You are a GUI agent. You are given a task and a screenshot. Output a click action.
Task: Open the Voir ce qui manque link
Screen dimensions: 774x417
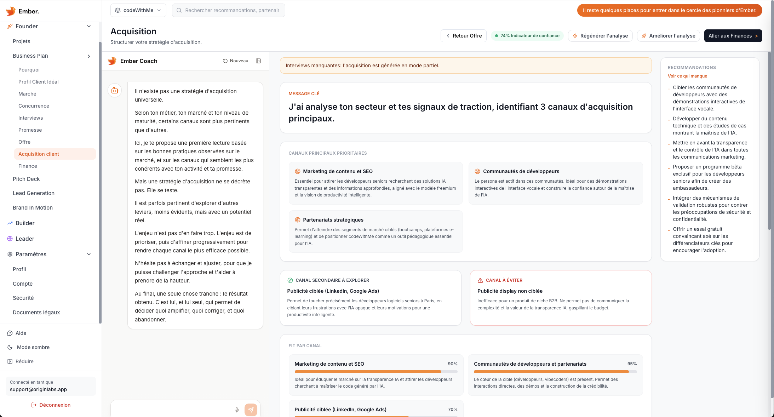pos(687,76)
